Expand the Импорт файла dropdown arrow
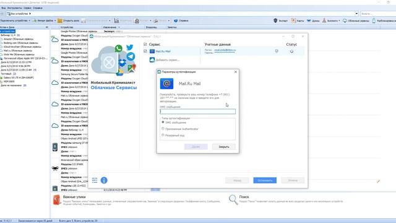This screenshot has height=223, width=396. [55, 20]
